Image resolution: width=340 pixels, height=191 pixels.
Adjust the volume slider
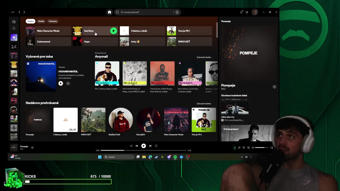(x=262, y=147)
